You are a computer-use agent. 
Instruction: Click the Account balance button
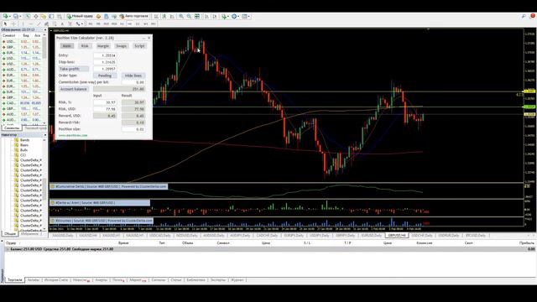(x=73, y=89)
